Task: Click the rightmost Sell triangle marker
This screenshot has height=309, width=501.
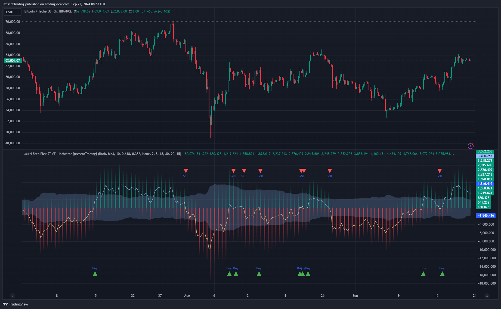Action: pyautogui.click(x=440, y=171)
